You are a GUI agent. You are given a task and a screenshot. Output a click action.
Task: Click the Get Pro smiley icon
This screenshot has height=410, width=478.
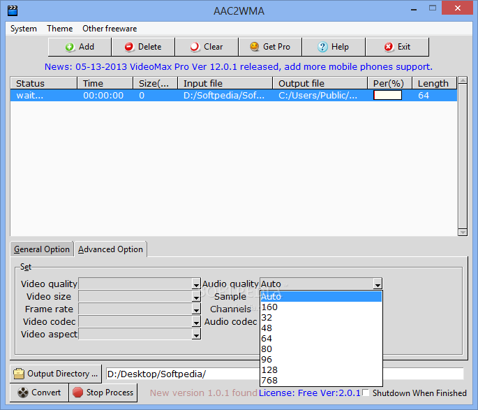pyautogui.click(x=254, y=47)
